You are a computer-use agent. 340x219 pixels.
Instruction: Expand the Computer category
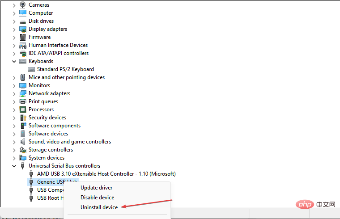tap(14, 13)
